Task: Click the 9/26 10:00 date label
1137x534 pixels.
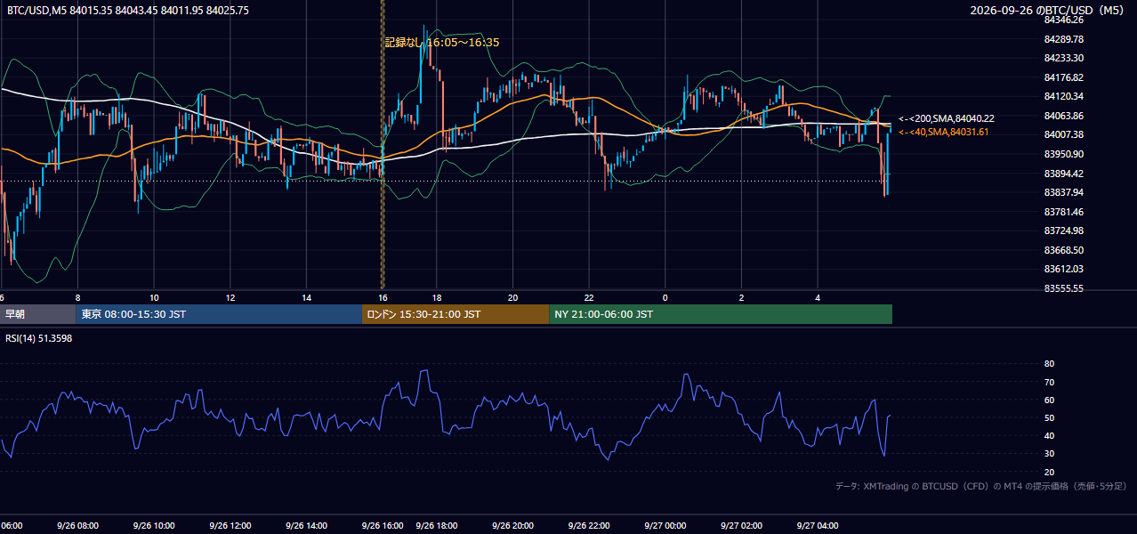Action: point(154,526)
